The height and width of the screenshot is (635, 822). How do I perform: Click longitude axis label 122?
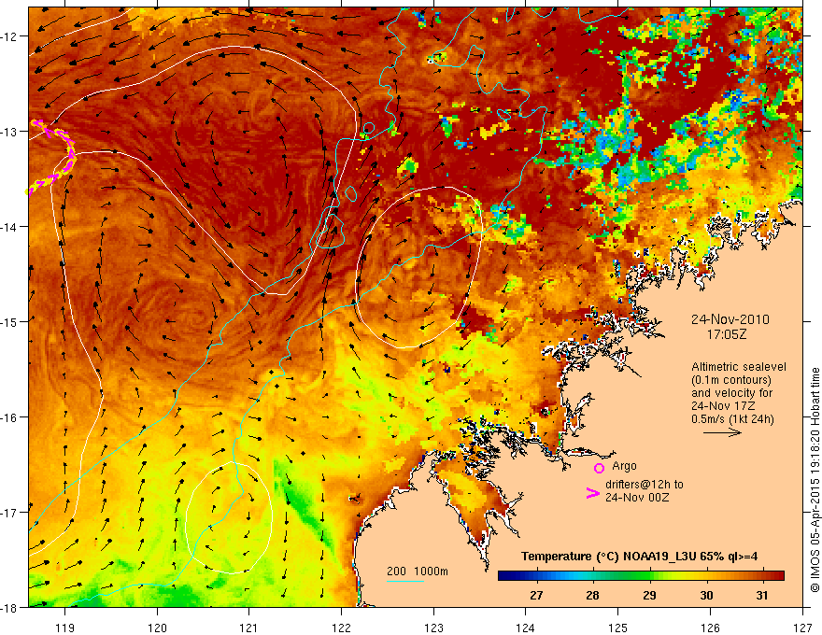click(x=341, y=628)
